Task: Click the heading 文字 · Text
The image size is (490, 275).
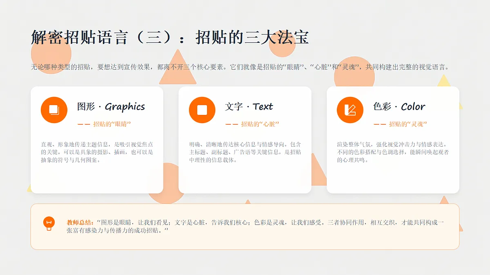Action: (249, 107)
